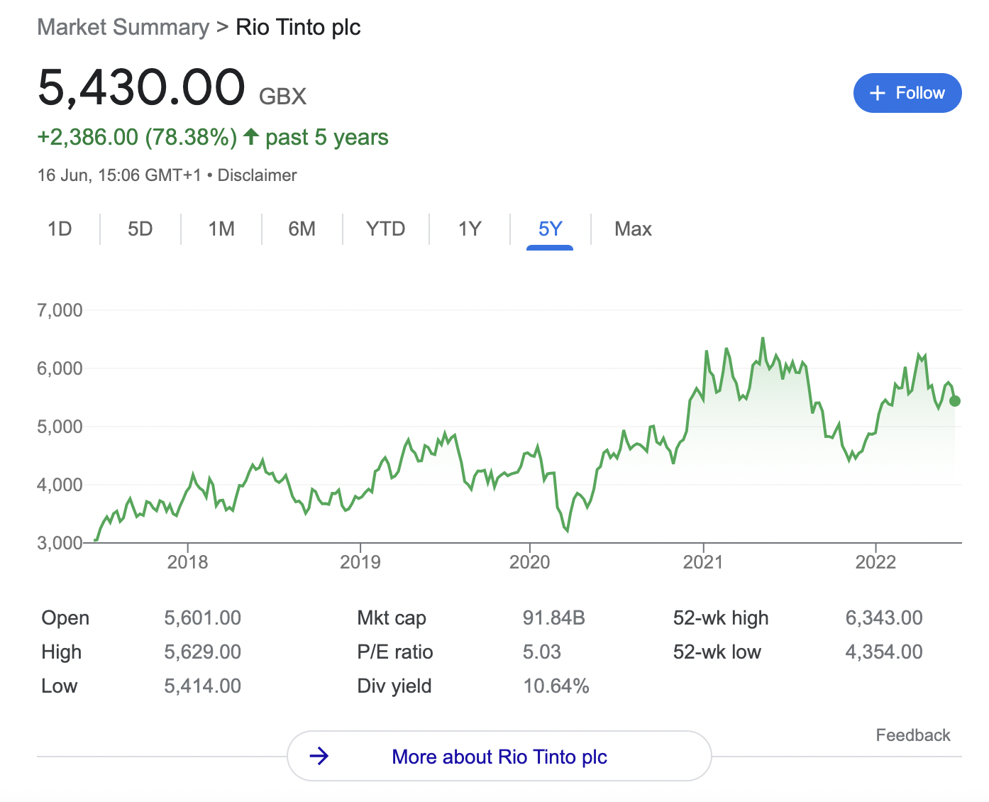Click the Div yield value 10.64%
The width and height of the screenshot is (989, 802).
coord(556,686)
